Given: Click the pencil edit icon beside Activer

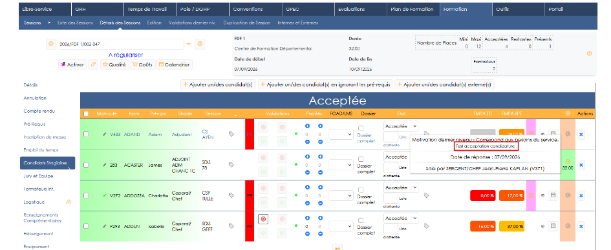Looking at the screenshot, I should click(92, 65).
